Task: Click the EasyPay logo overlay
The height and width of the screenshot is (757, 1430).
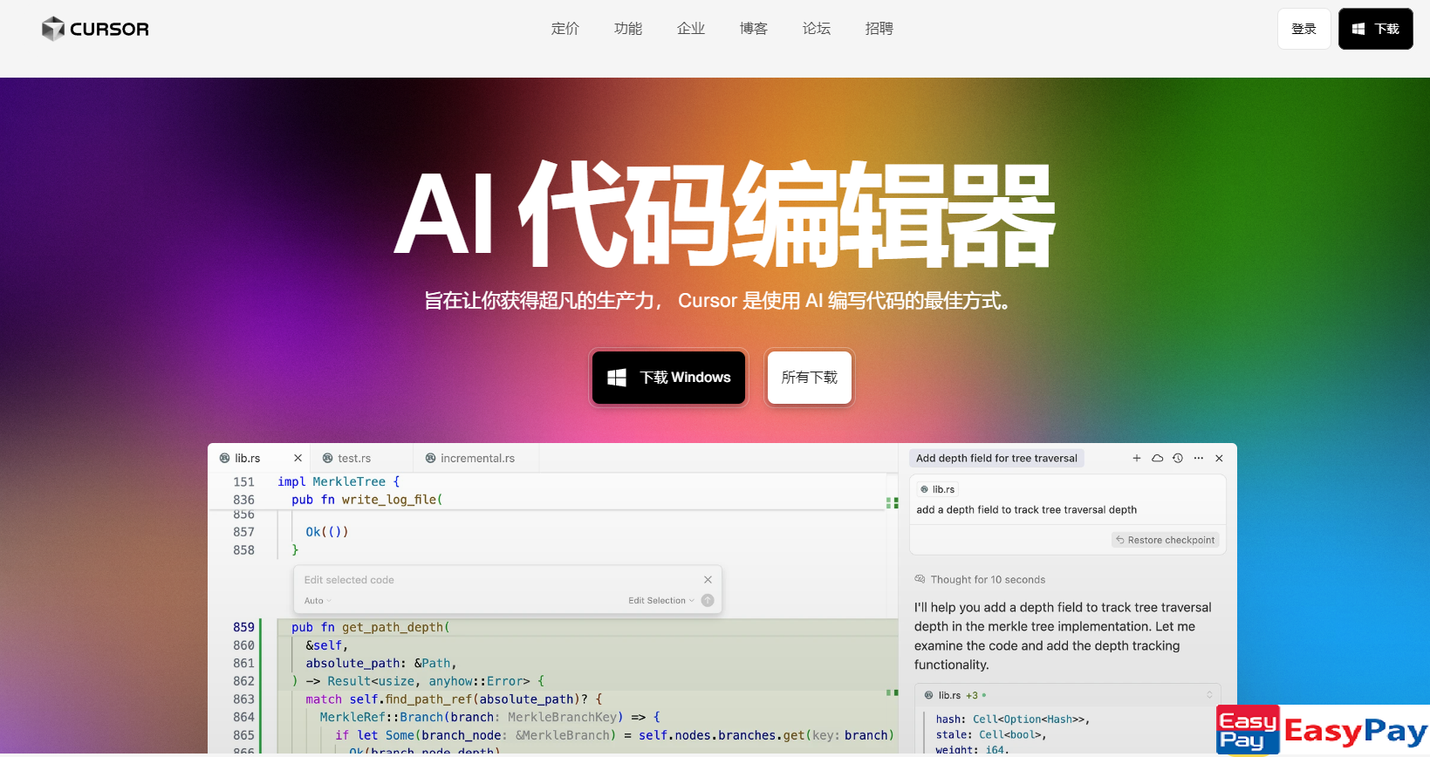Action: 1323,730
